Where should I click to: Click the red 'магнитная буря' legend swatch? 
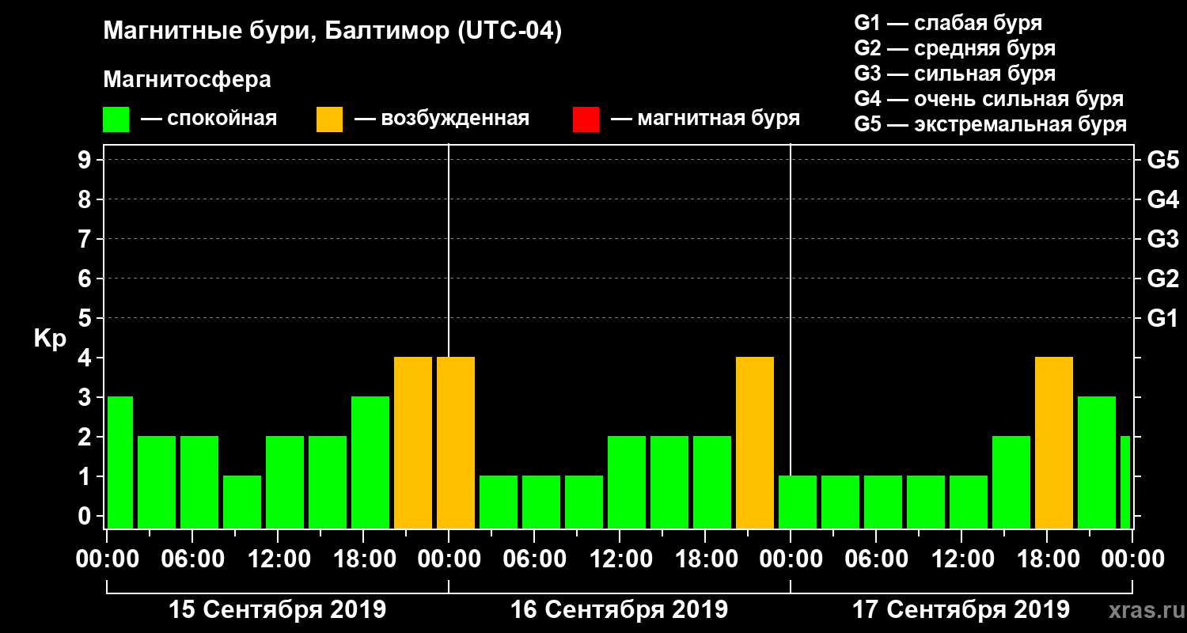[x=586, y=119]
